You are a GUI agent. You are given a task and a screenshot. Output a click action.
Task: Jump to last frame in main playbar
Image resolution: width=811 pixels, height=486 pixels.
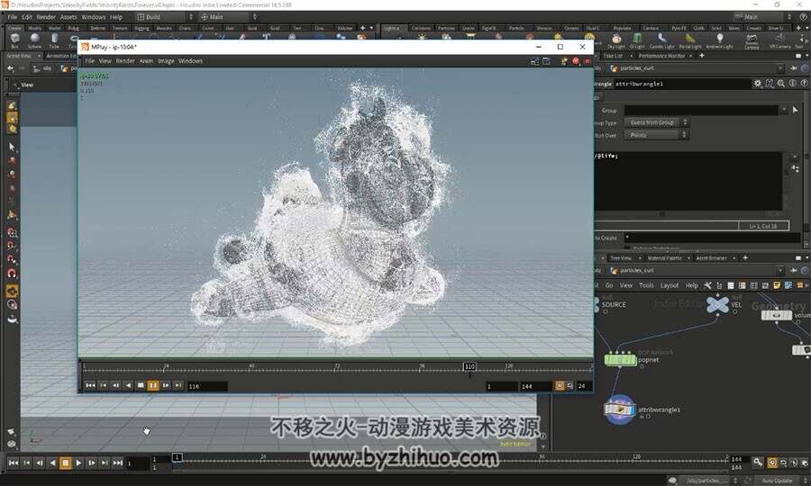117,463
